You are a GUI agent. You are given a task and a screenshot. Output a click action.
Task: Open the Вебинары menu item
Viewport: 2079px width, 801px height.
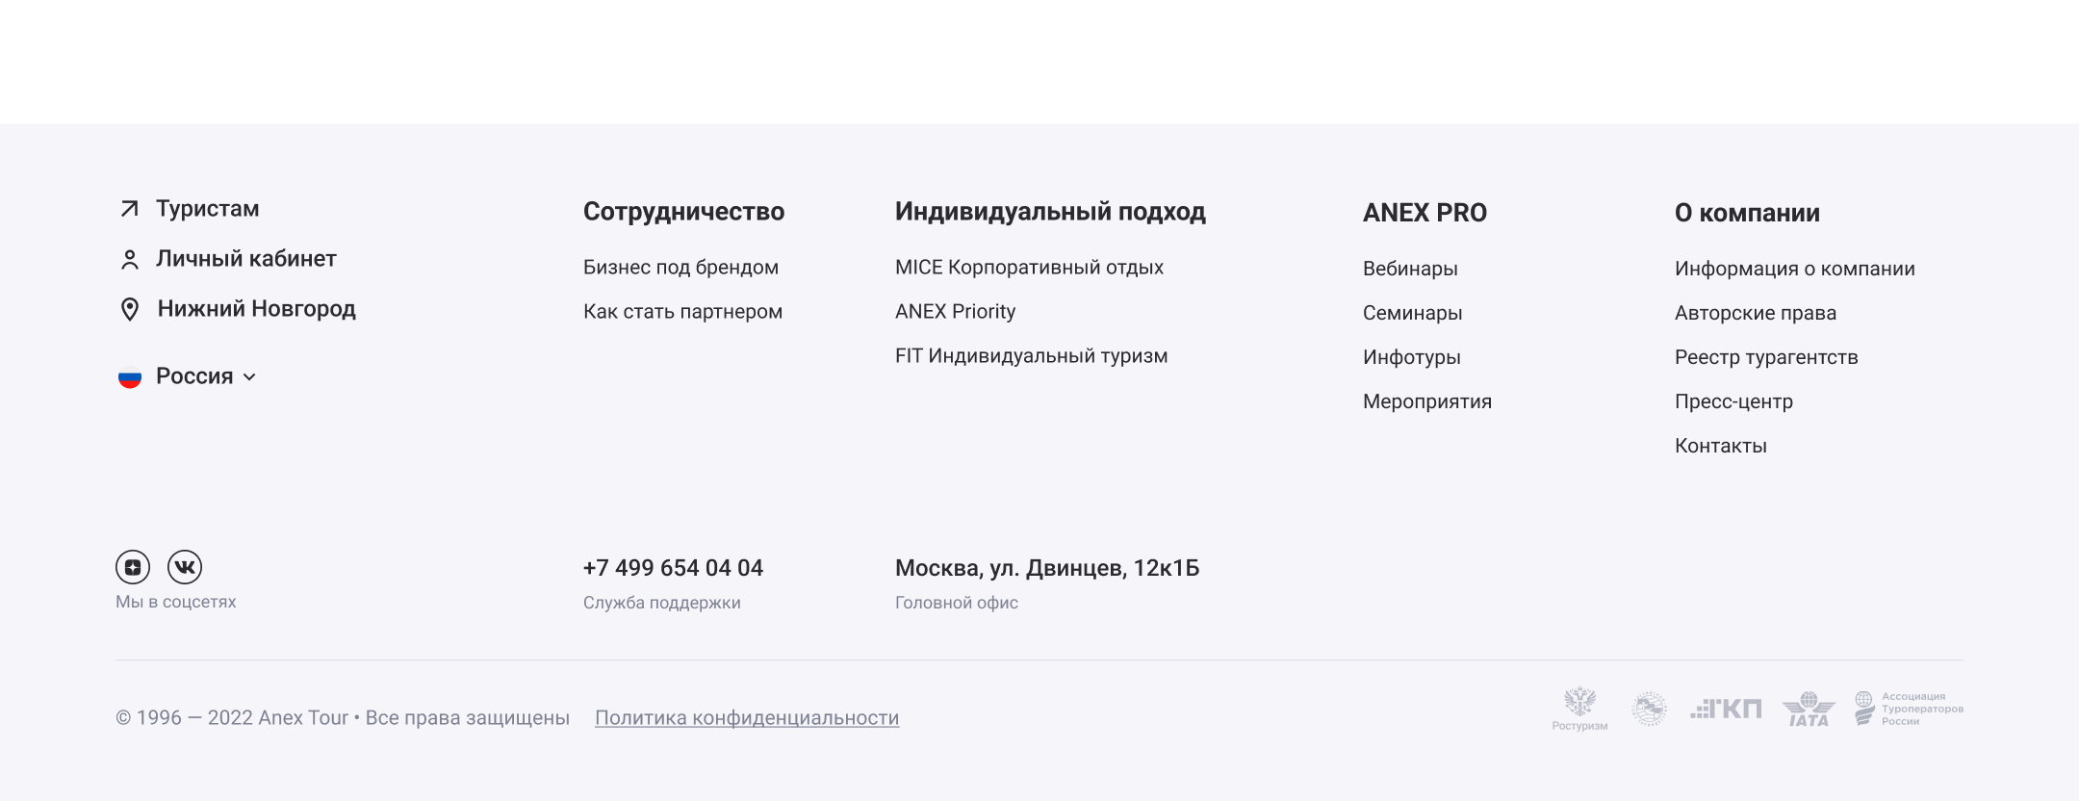pos(1410,269)
